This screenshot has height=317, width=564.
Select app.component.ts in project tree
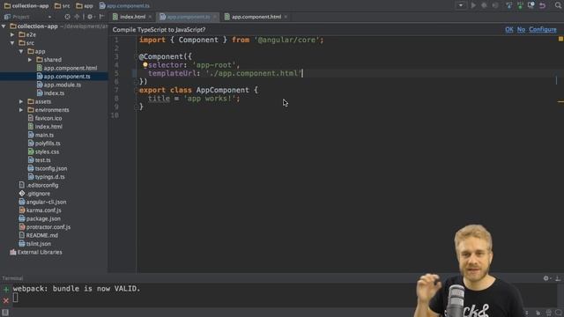pos(67,77)
